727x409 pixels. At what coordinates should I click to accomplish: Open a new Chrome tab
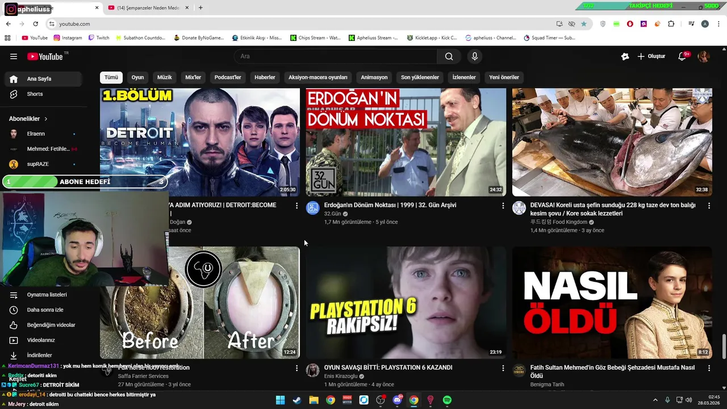[200, 8]
